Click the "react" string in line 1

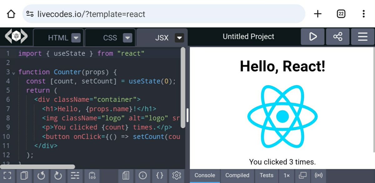(131, 53)
